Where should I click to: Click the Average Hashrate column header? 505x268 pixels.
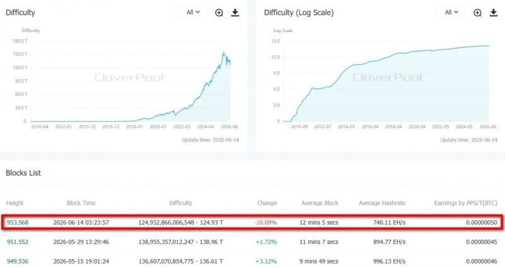(x=382, y=203)
